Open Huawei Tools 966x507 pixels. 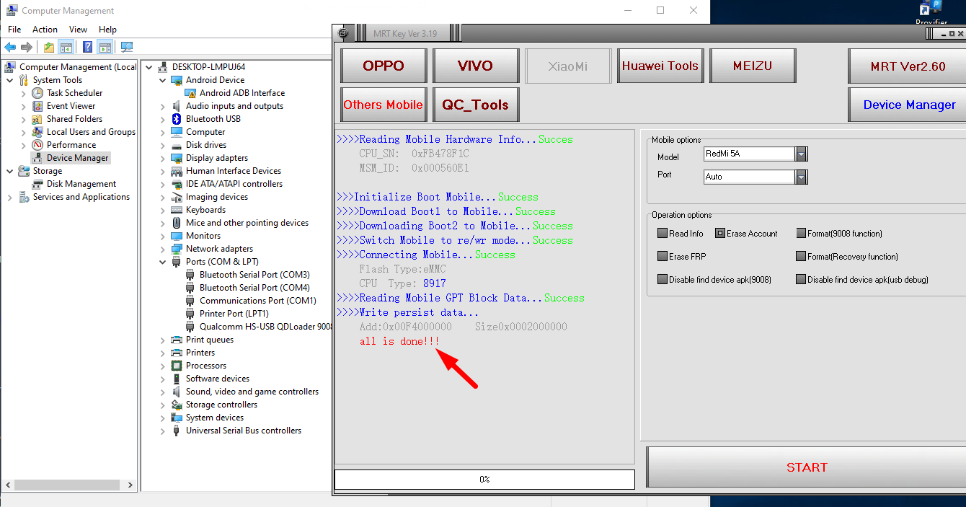pos(660,66)
